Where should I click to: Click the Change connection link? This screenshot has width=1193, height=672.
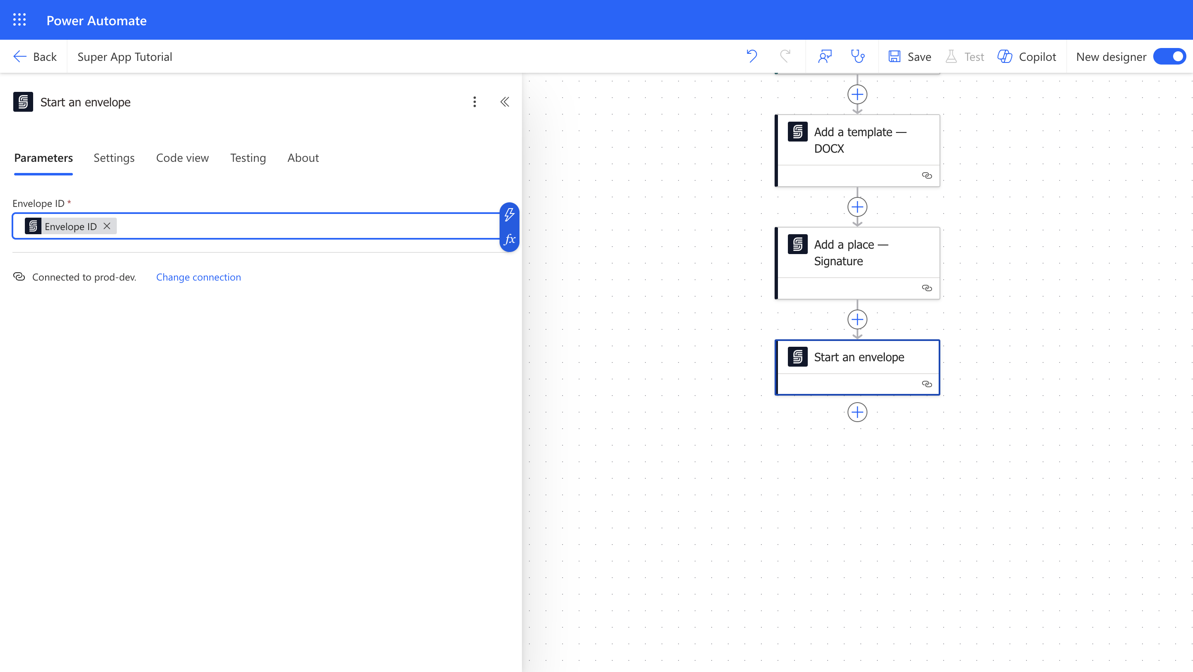[x=198, y=277]
